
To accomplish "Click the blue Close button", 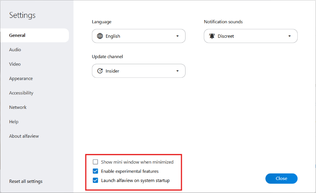I will [x=281, y=178].
